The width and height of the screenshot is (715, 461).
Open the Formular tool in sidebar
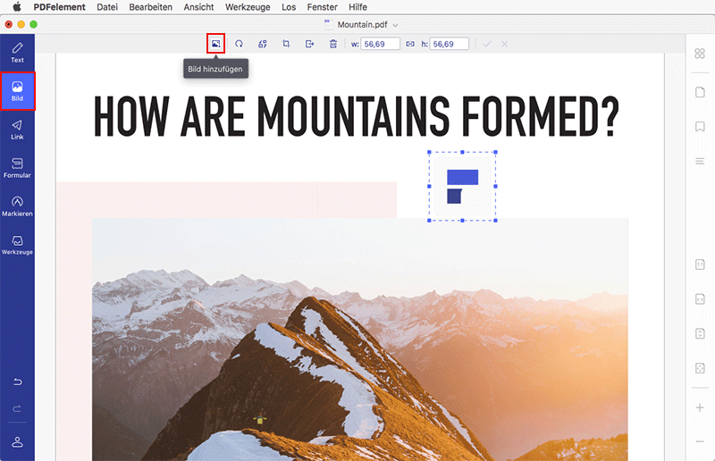pyautogui.click(x=17, y=168)
